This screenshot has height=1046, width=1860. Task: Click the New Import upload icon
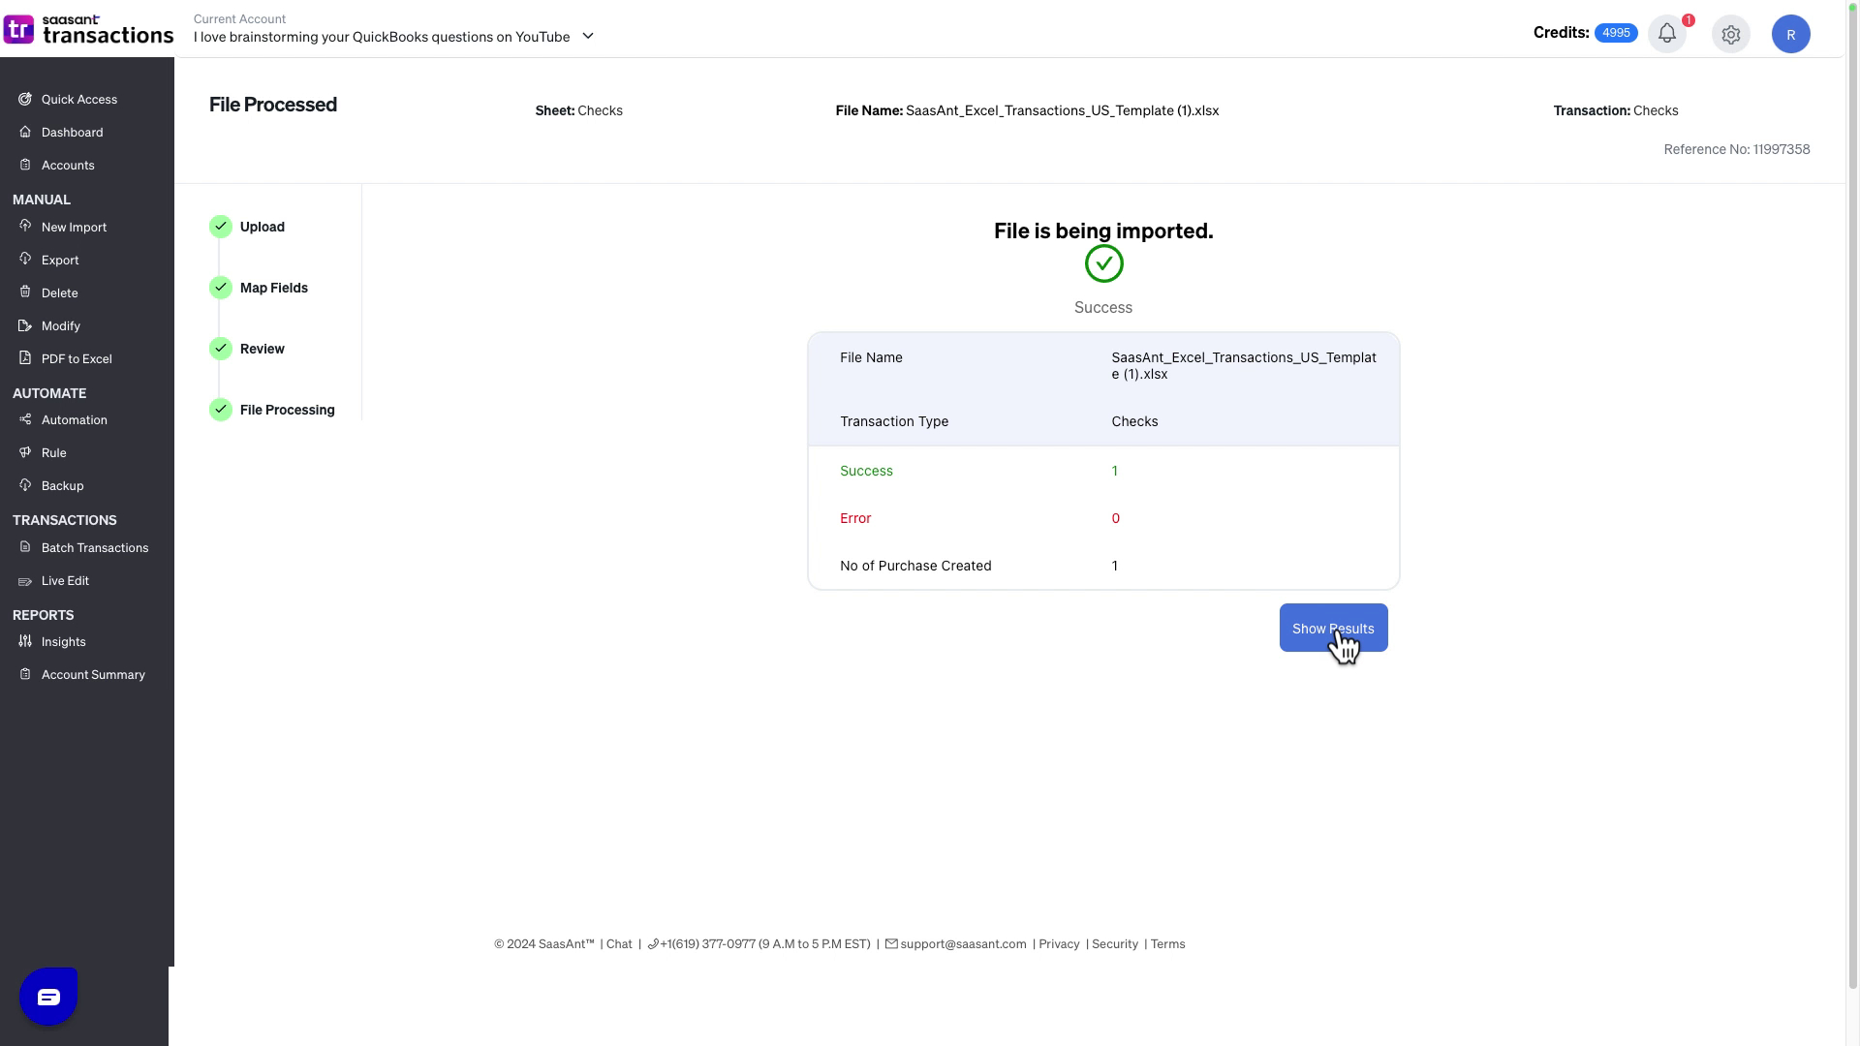25,226
